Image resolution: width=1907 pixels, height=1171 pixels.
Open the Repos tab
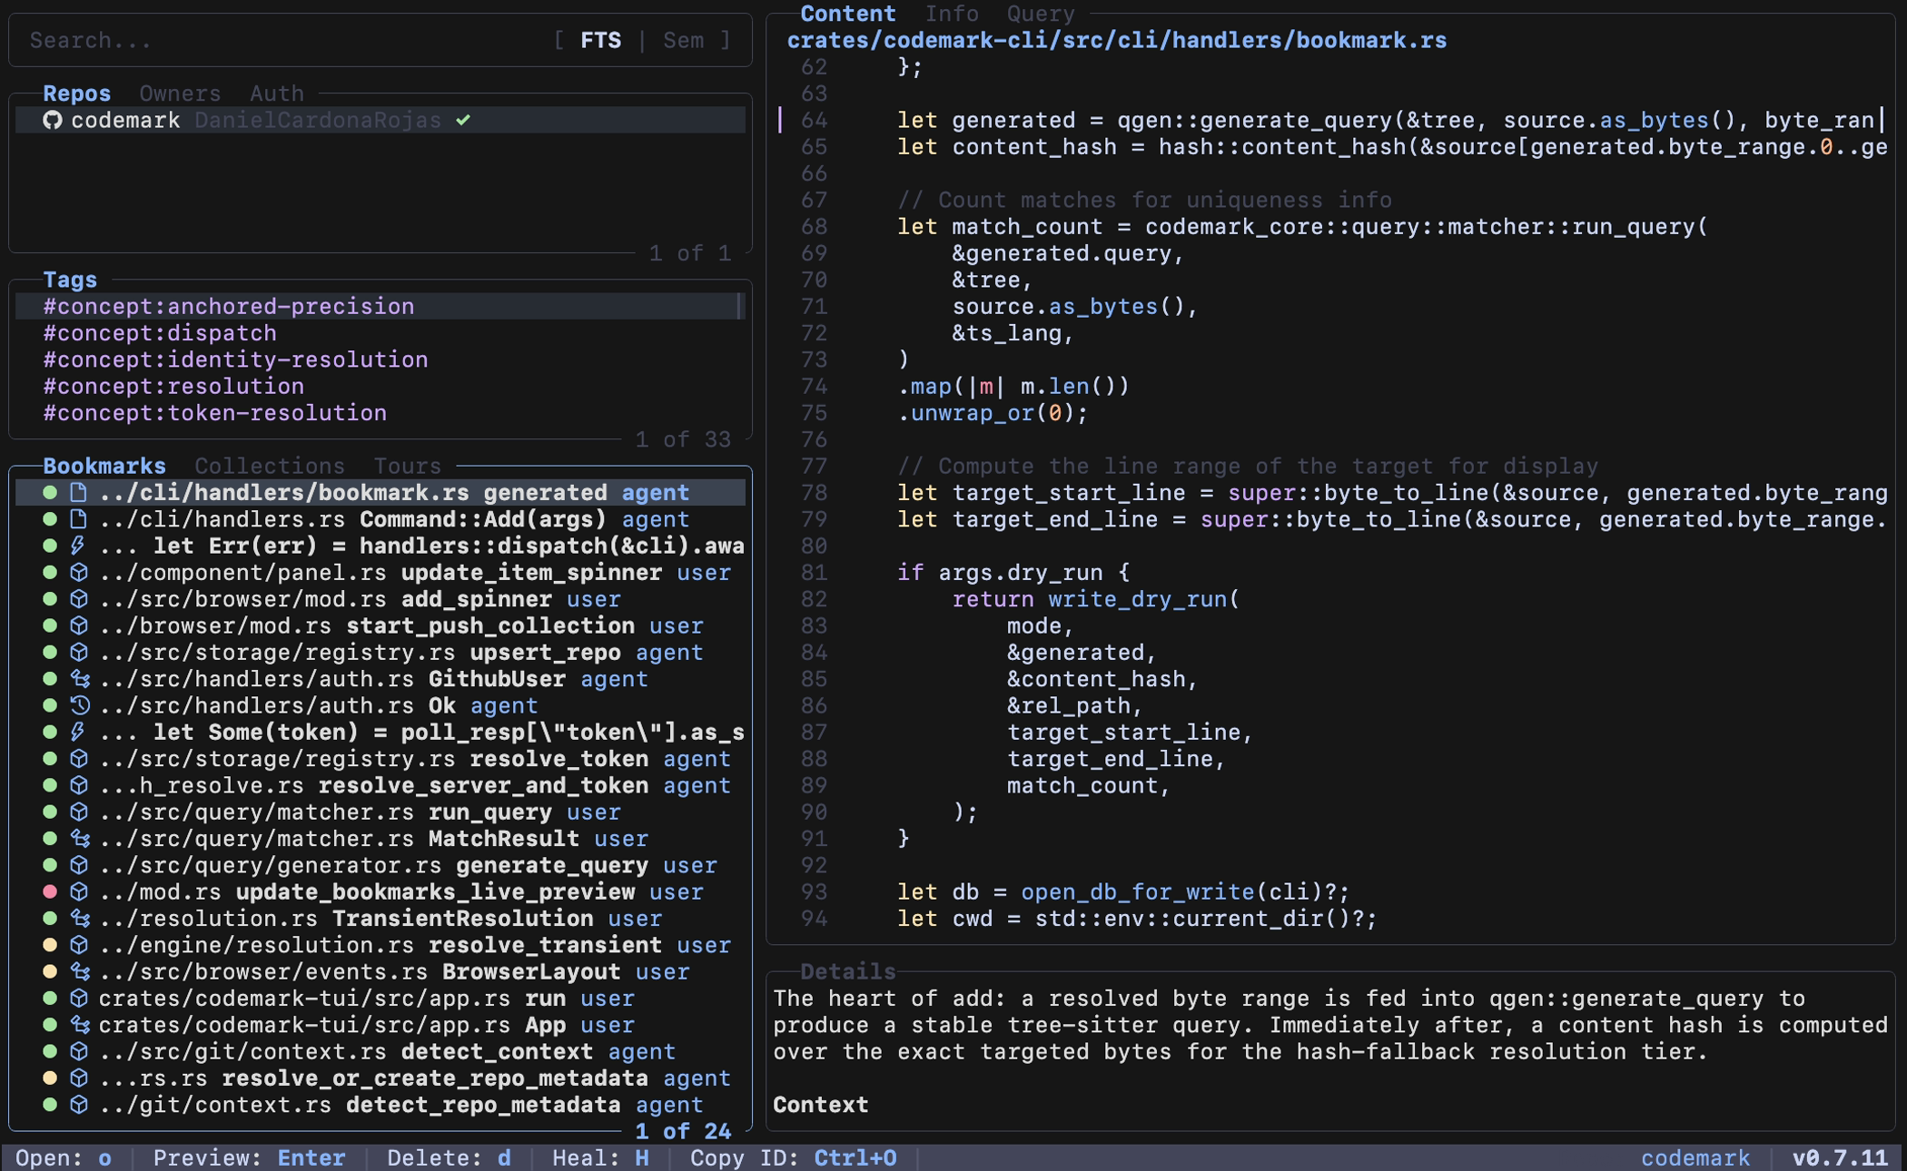[x=77, y=93]
